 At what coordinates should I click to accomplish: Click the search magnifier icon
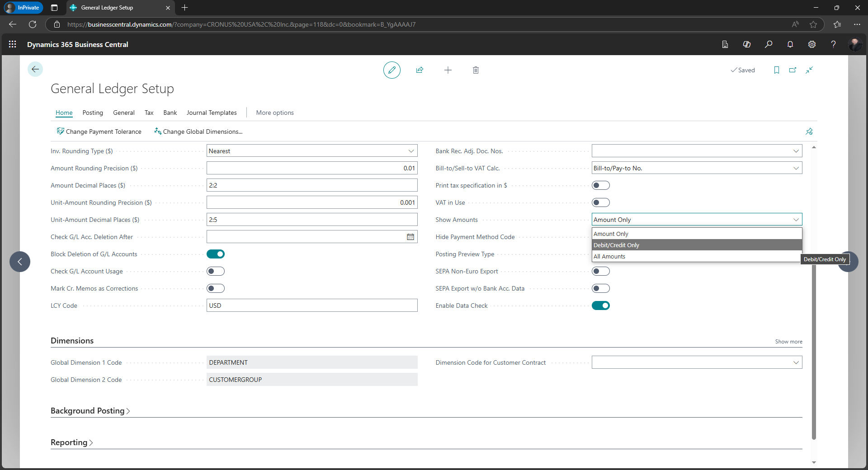point(769,44)
